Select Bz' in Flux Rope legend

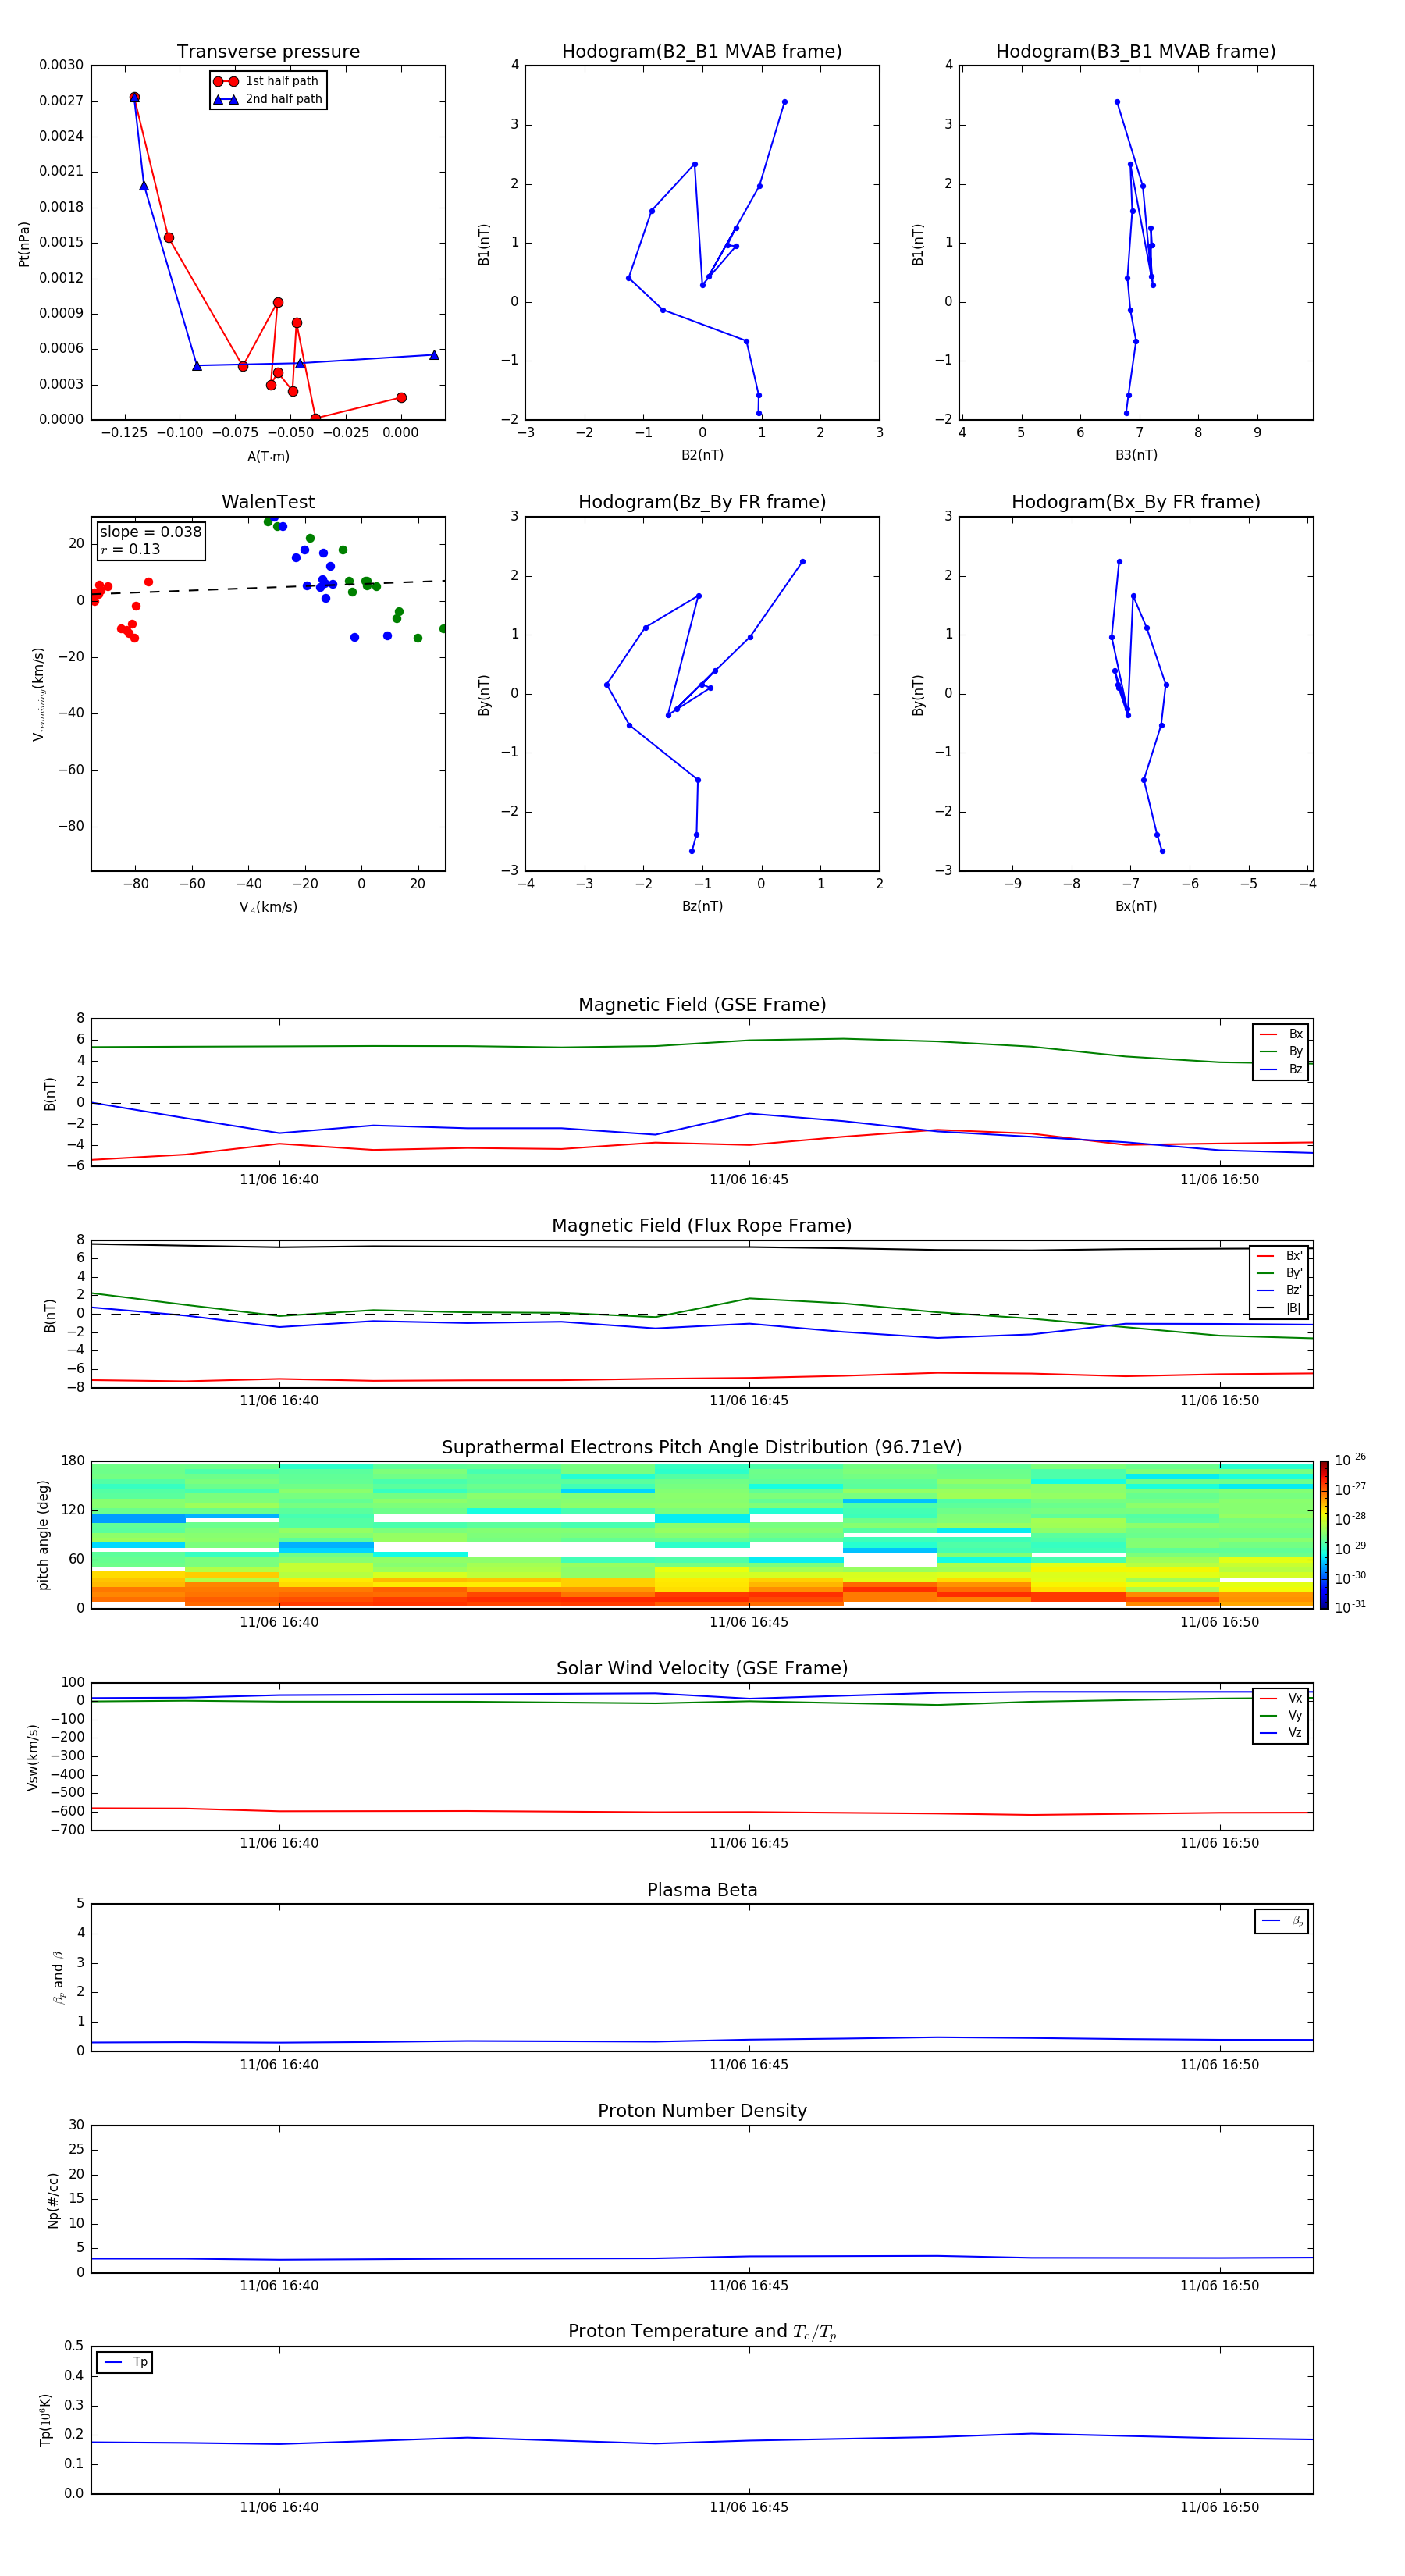tap(1280, 1290)
